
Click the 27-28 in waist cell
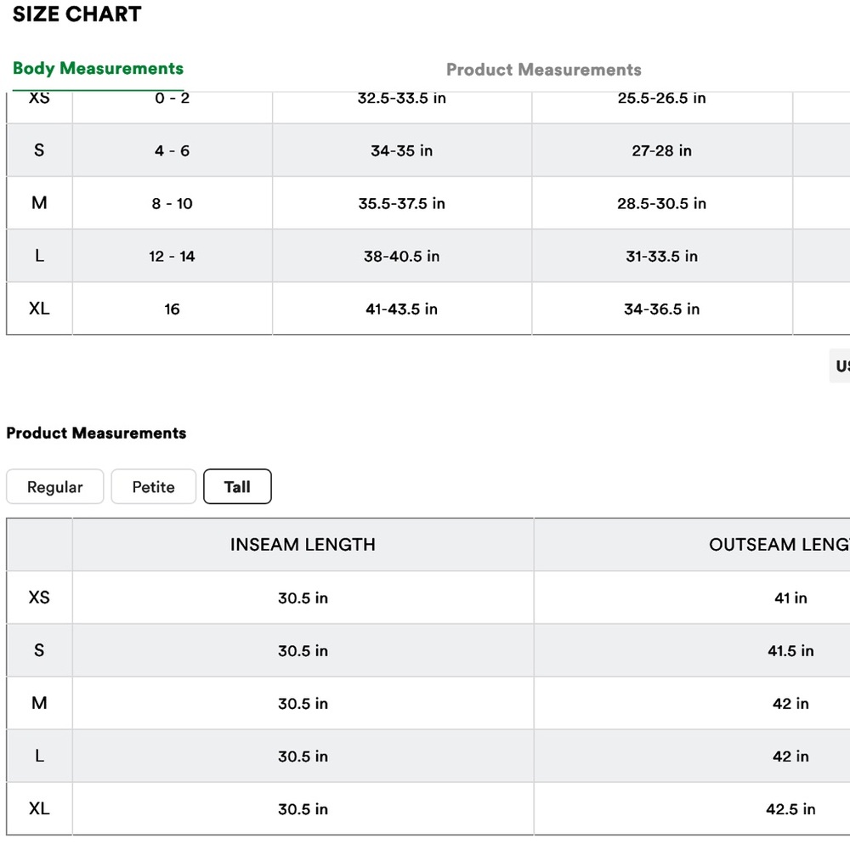tap(662, 150)
